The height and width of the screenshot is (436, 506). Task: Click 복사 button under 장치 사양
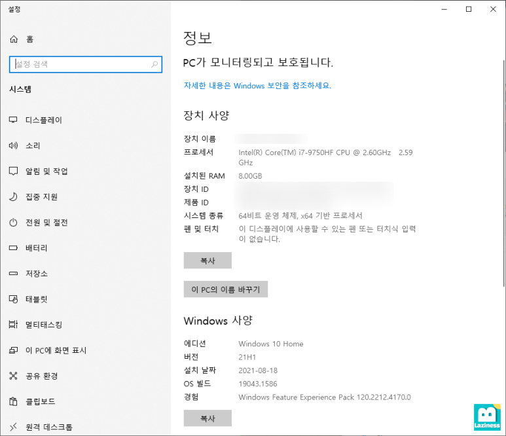click(x=208, y=261)
